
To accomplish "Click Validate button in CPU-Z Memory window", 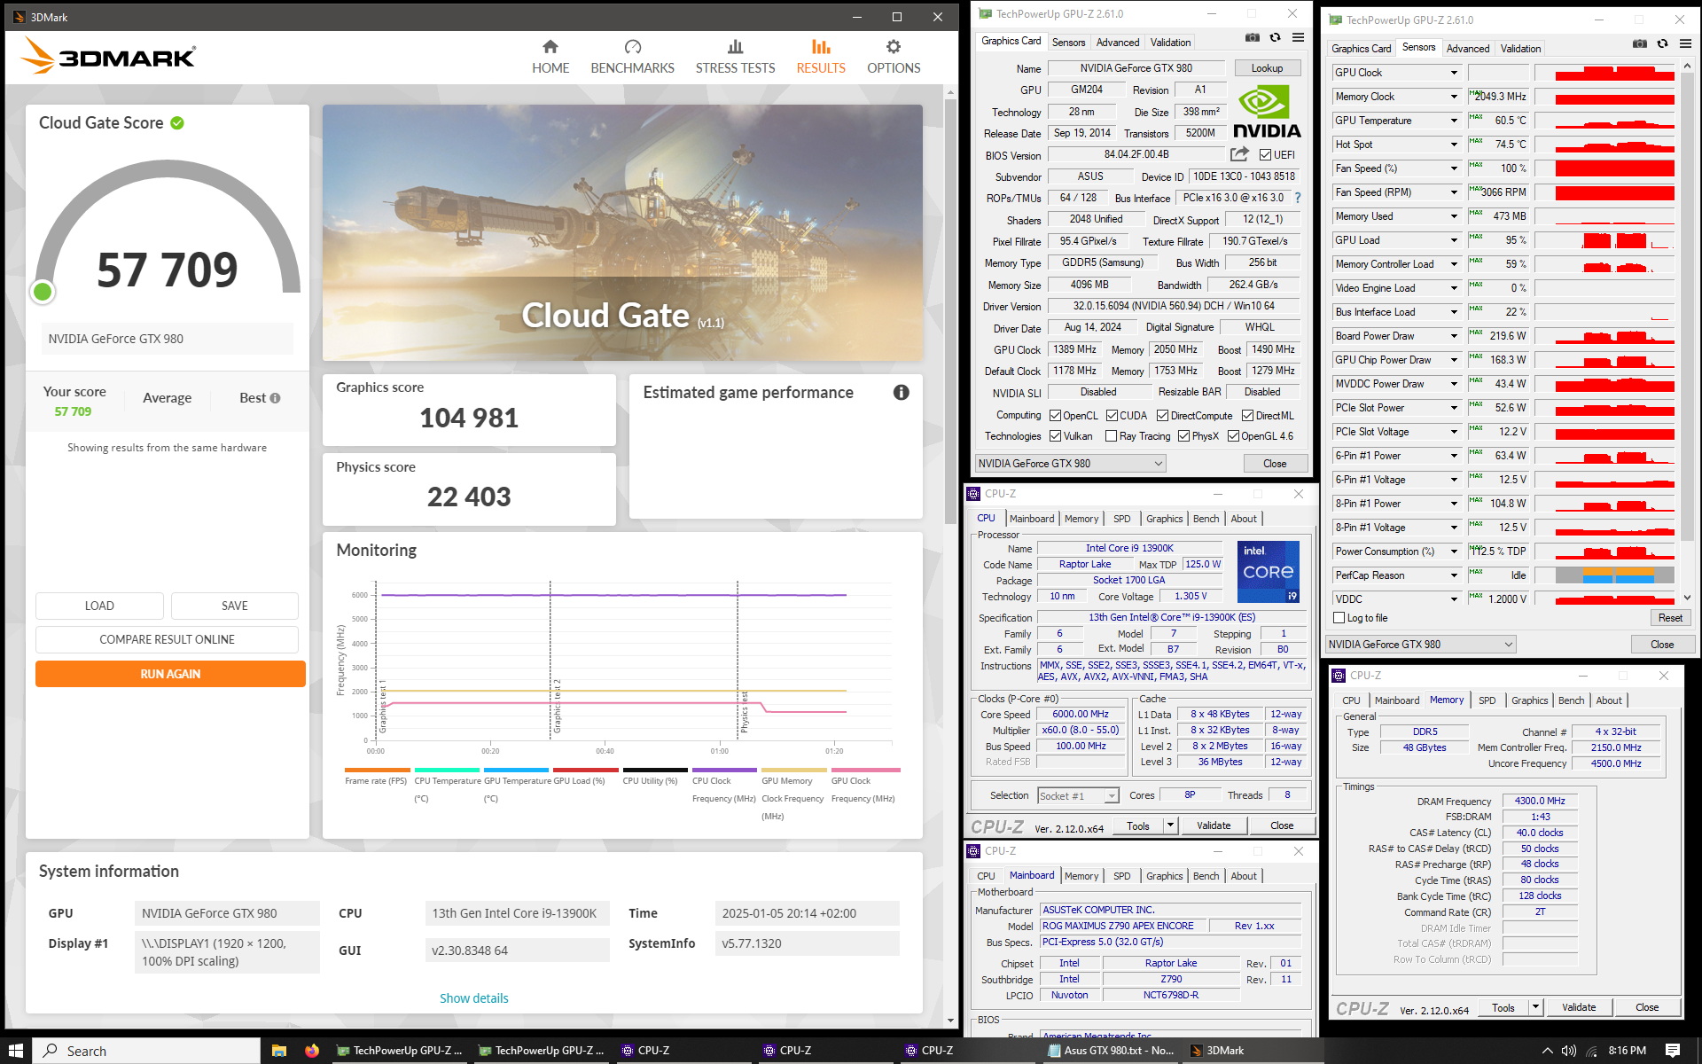I will pyautogui.click(x=1579, y=1007).
